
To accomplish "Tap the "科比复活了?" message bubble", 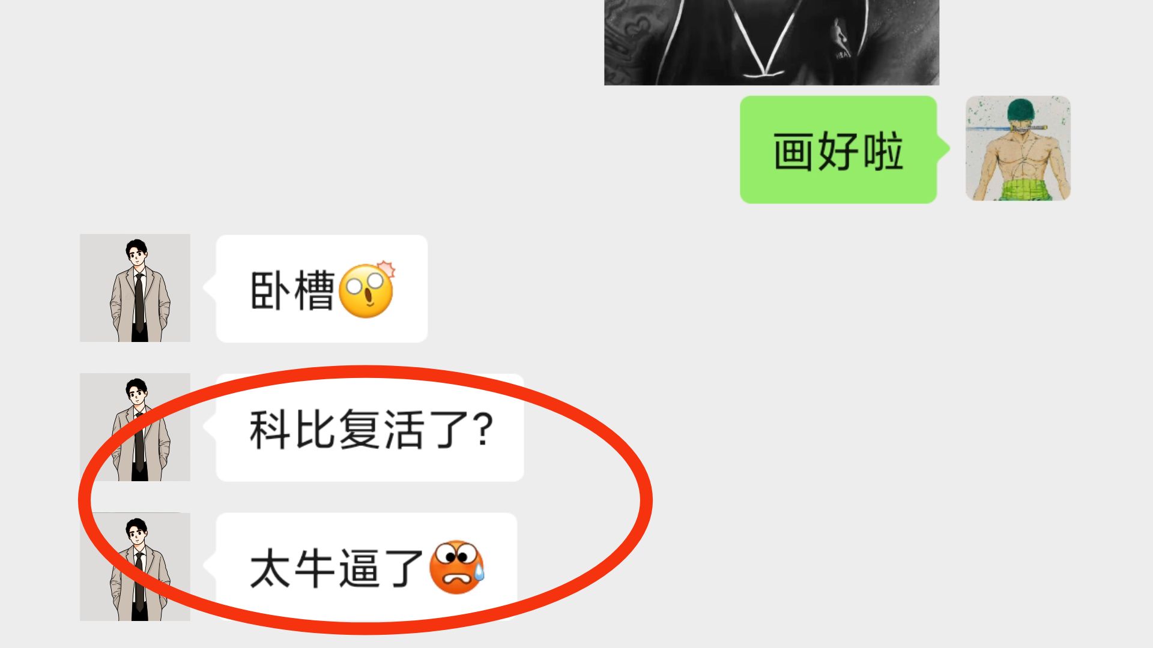I will (370, 428).
